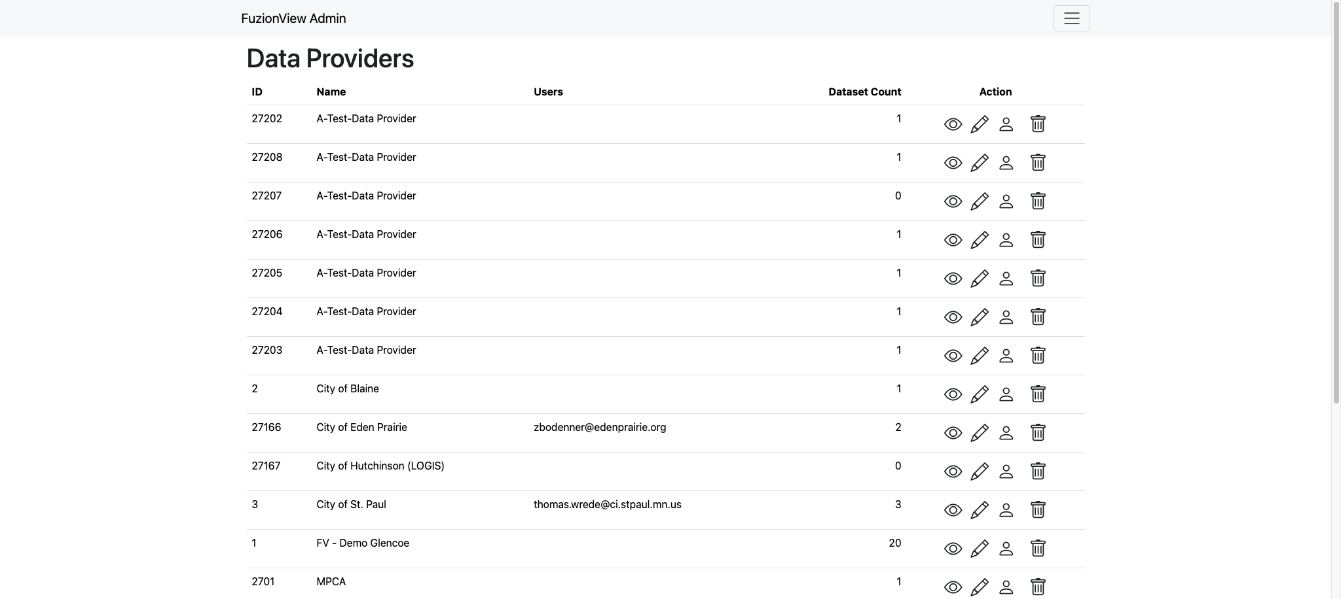
Task: Click user icon in row 27204
Action: point(1006,317)
